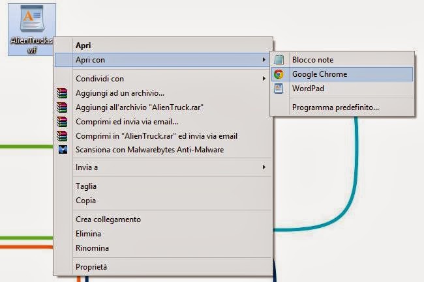Choose Apri from the context menu

[163, 46]
